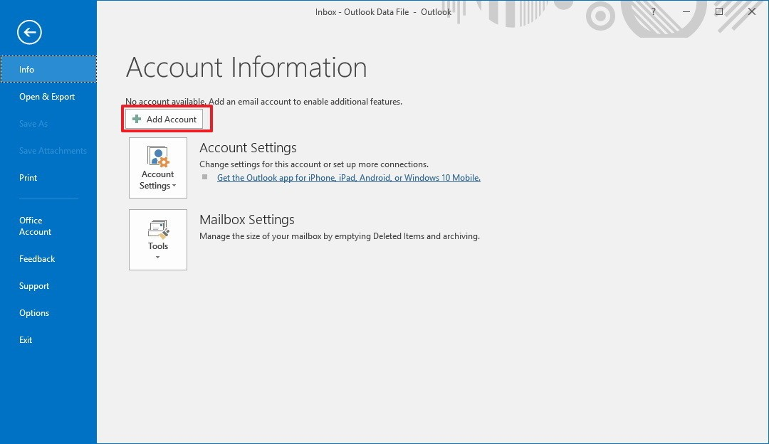Viewport: 769px width, 444px height.
Task: Open the Account Settings icon
Action: point(157,155)
